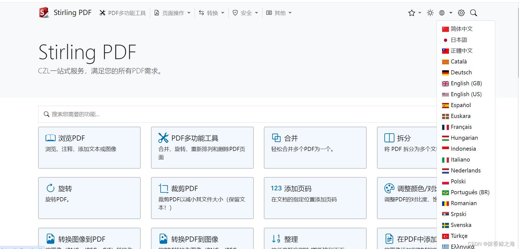Click the crop icon beside 裁剪PDF
The height and width of the screenshot is (249, 519).
point(163,188)
